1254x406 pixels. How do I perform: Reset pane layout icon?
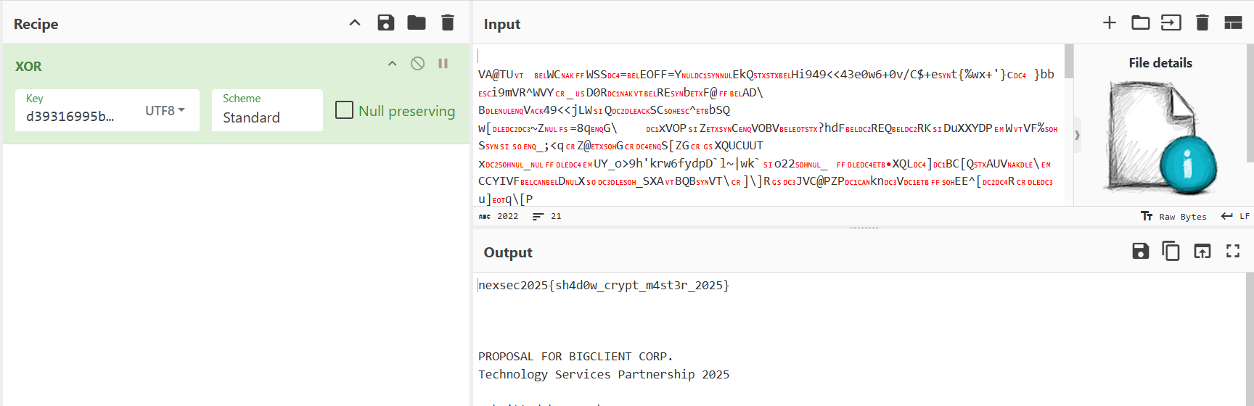click(x=1233, y=23)
